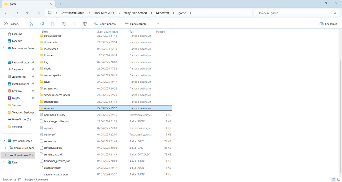Click the Copy icon in toolbar
Viewport: 342px width, 182px height.
point(42,24)
